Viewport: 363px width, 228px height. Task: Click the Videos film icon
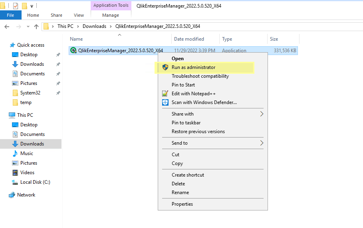[15, 173]
